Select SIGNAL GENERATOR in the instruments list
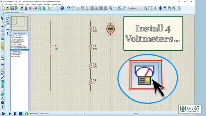 pos(19,46)
